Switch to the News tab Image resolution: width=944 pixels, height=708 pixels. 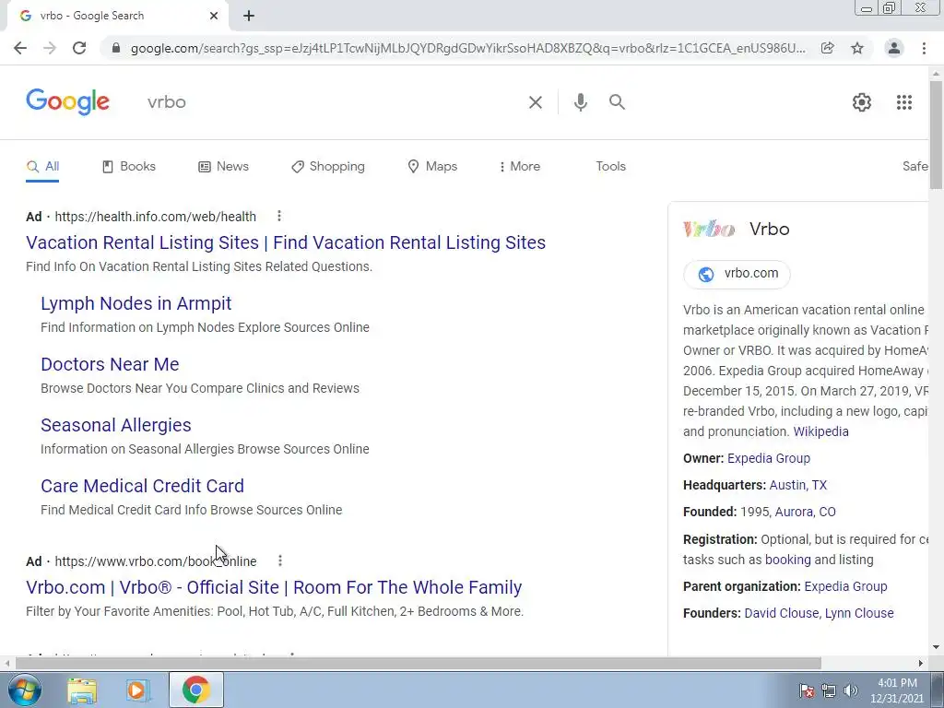(223, 167)
